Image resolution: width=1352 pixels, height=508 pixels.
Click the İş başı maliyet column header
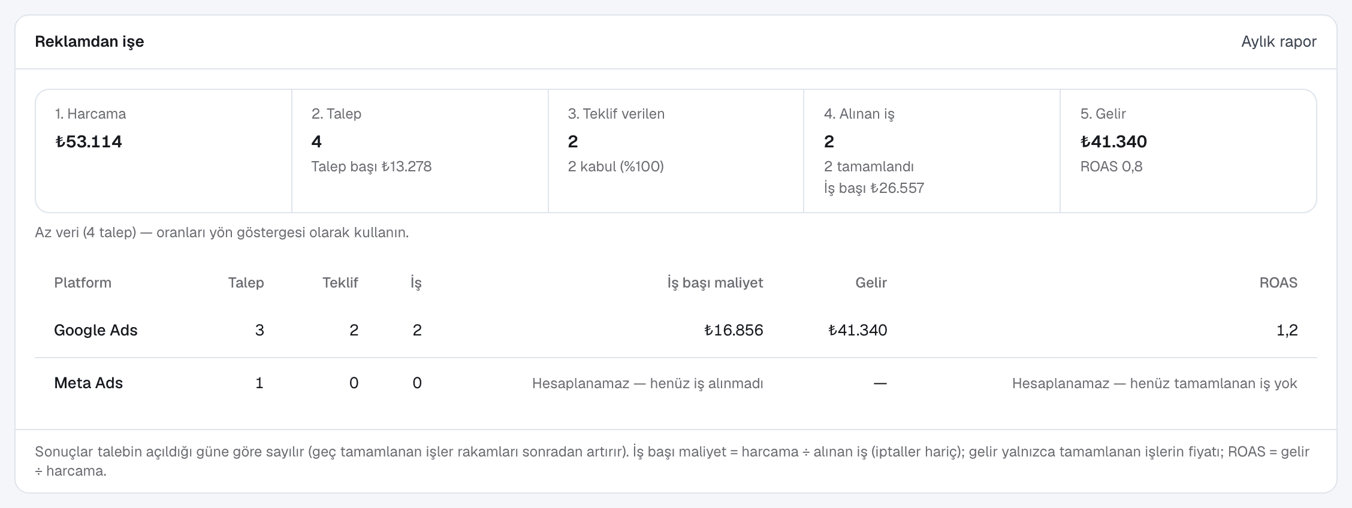click(715, 283)
